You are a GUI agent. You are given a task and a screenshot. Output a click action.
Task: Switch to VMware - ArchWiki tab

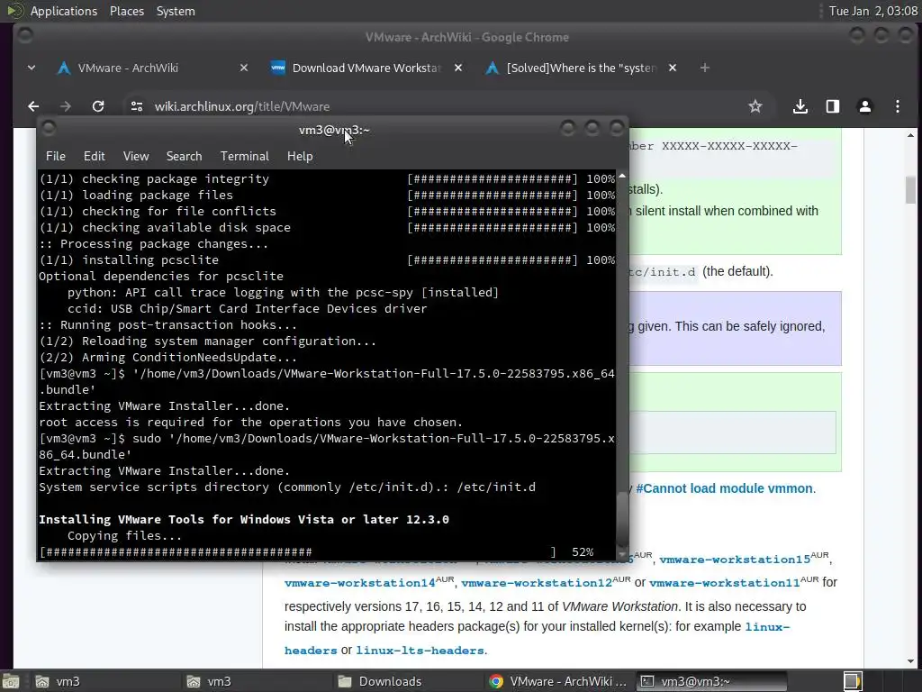click(151, 68)
